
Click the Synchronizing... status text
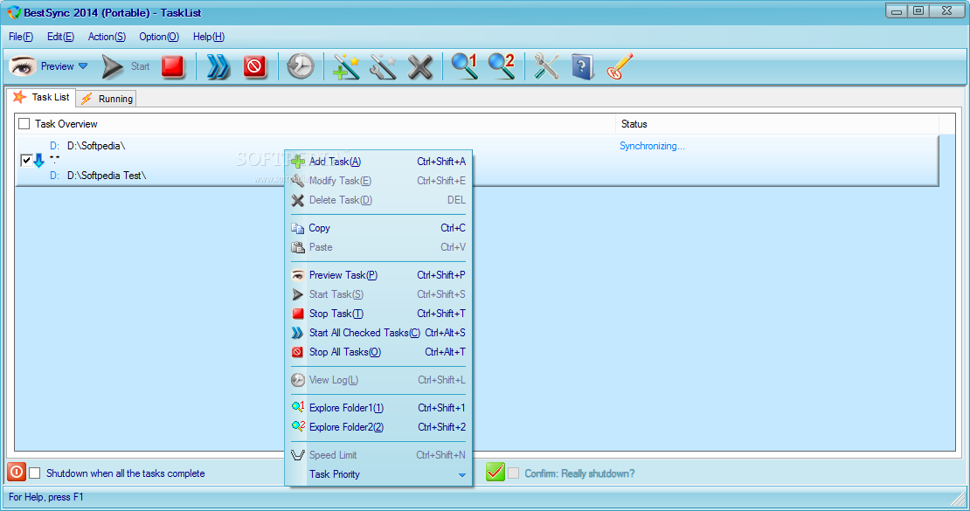point(652,146)
